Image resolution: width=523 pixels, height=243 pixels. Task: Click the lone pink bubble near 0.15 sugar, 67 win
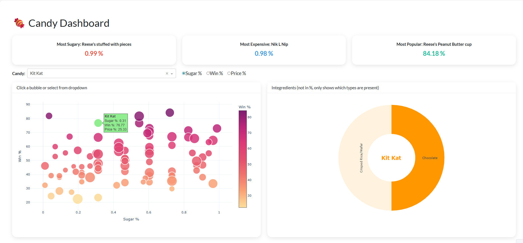[x=70, y=136]
